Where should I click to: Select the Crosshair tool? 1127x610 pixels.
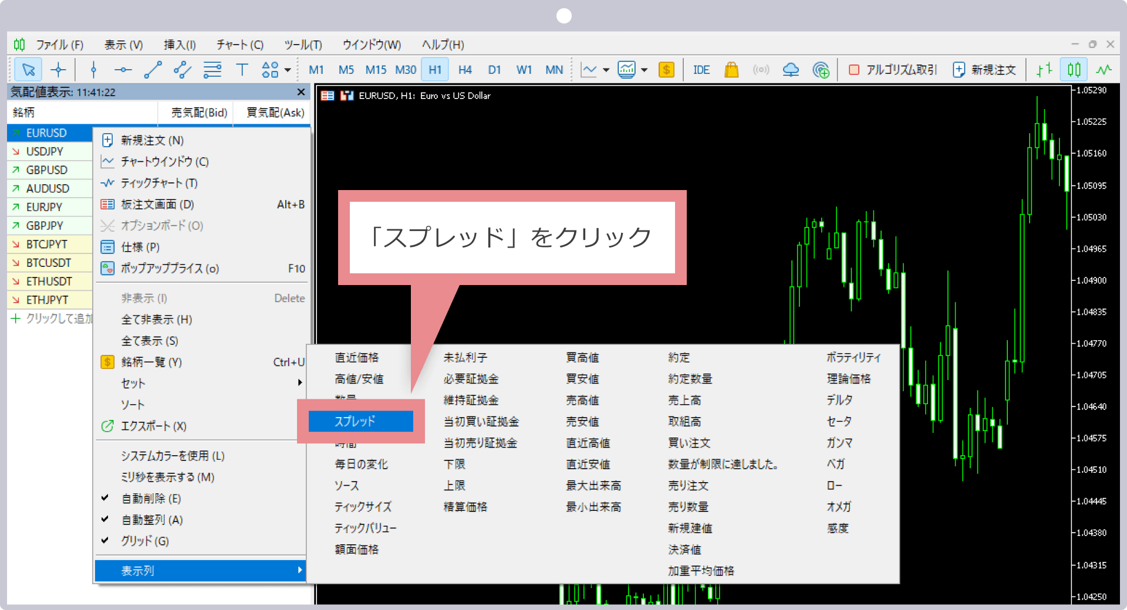point(59,69)
